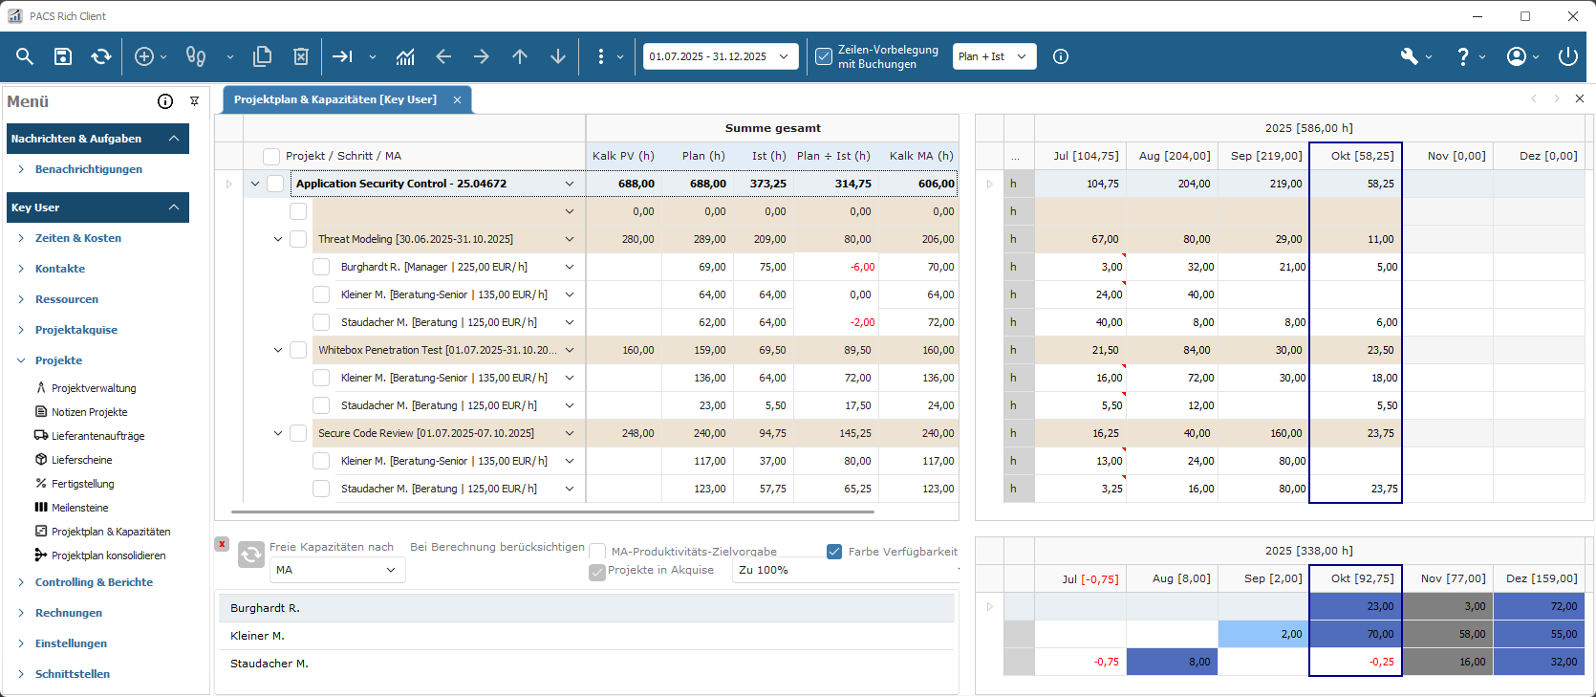Open the chart analysis toolbar icon

tap(405, 56)
